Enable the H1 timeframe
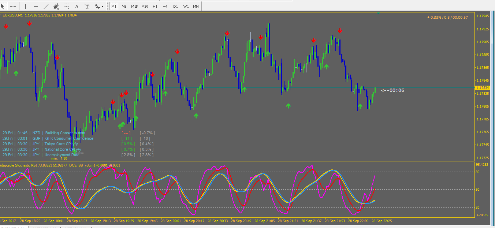The image size is (495, 228). pyautogui.click(x=155, y=6)
